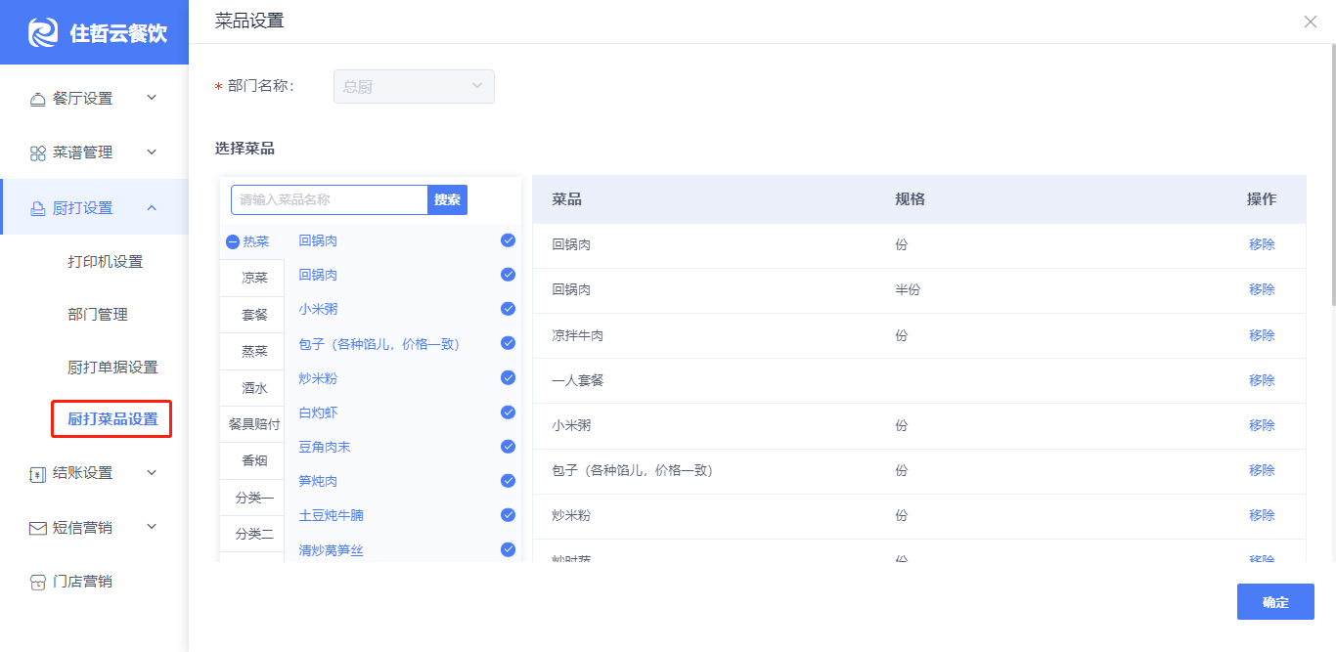The image size is (1336, 652).
Task: Select the 酒水 category tab
Action: pyautogui.click(x=254, y=388)
